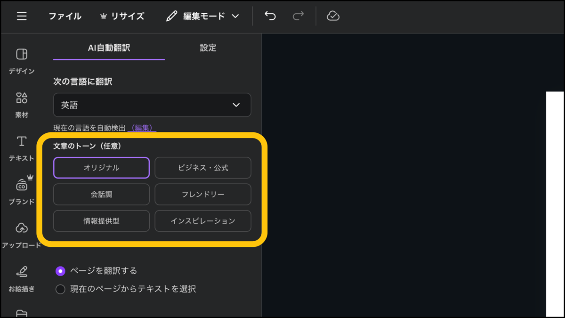The height and width of the screenshot is (318, 565).
Task: Open the ブランド brand panel
Action: coord(22,191)
